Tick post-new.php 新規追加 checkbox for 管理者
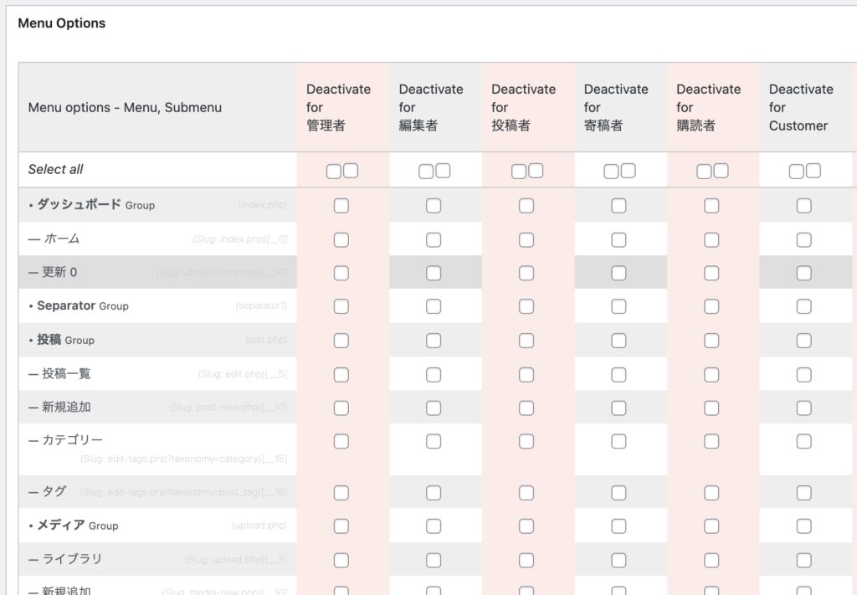 (x=341, y=408)
